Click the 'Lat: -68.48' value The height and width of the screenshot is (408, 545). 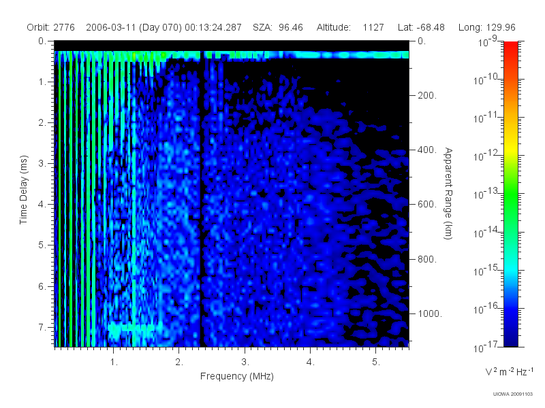[x=421, y=27]
